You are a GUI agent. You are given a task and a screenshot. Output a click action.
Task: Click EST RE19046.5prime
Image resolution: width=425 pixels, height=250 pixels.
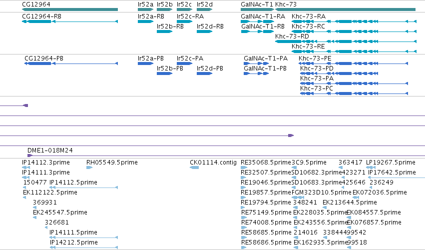(x=266, y=182)
